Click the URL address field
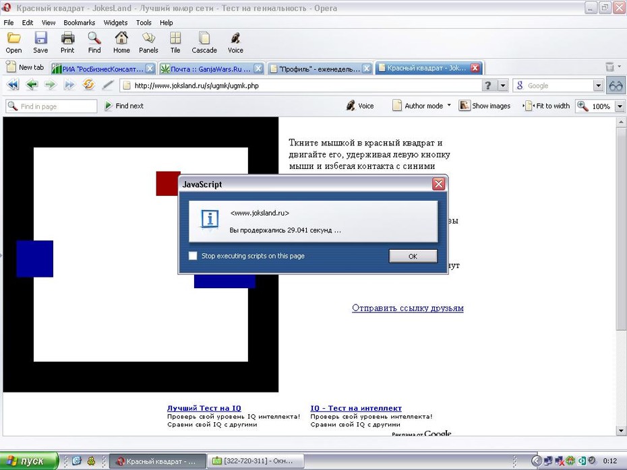 (301, 86)
